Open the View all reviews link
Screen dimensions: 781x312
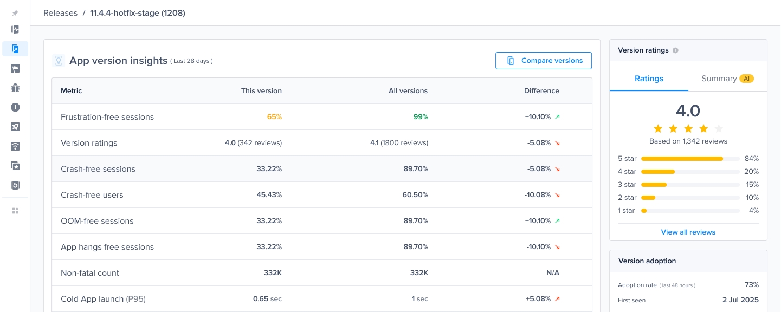[x=688, y=232]
